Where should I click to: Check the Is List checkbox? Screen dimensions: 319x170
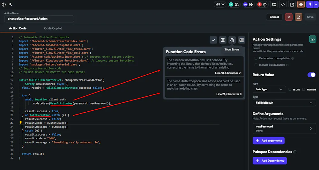290,89
